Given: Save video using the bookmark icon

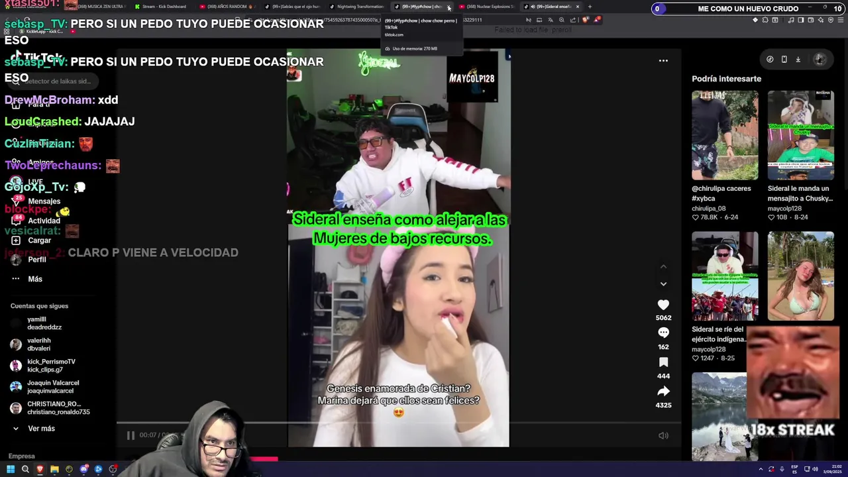Looking at the screenshot, I should coord(663,362).
